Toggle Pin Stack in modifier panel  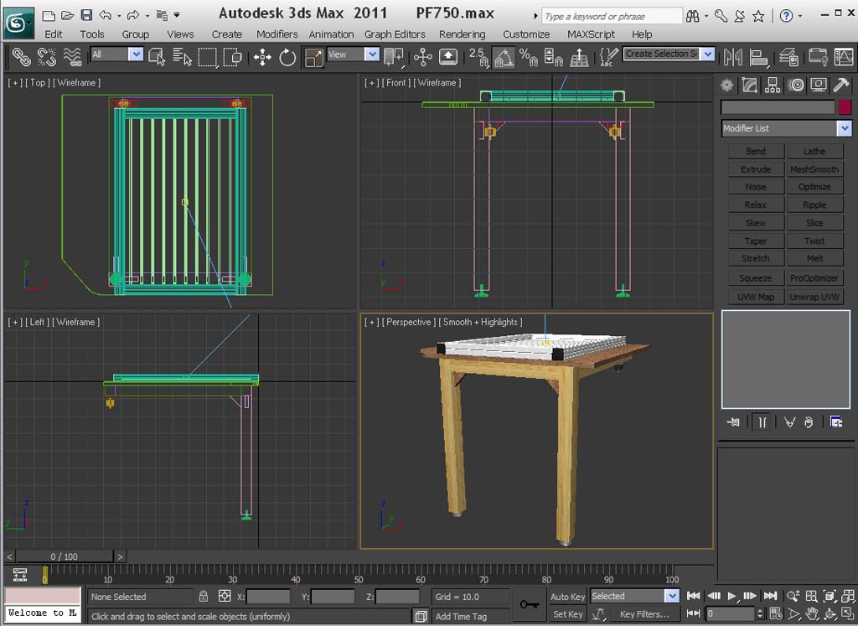[x=733, y=422]
